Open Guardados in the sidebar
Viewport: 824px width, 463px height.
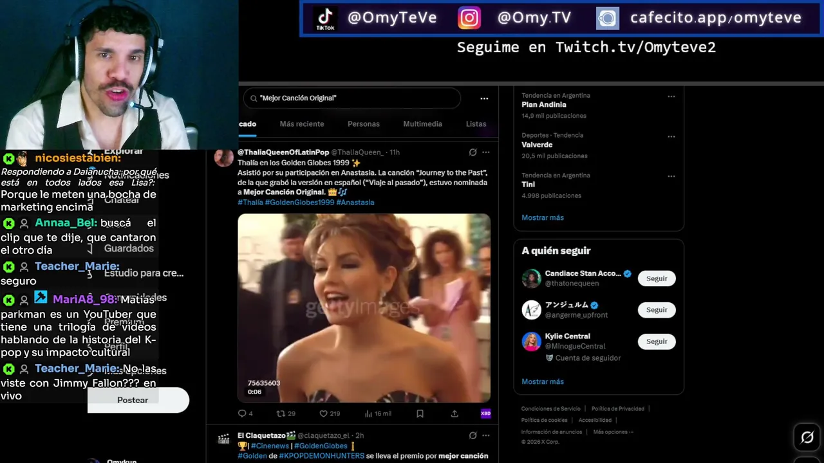(x=129, y=248)
